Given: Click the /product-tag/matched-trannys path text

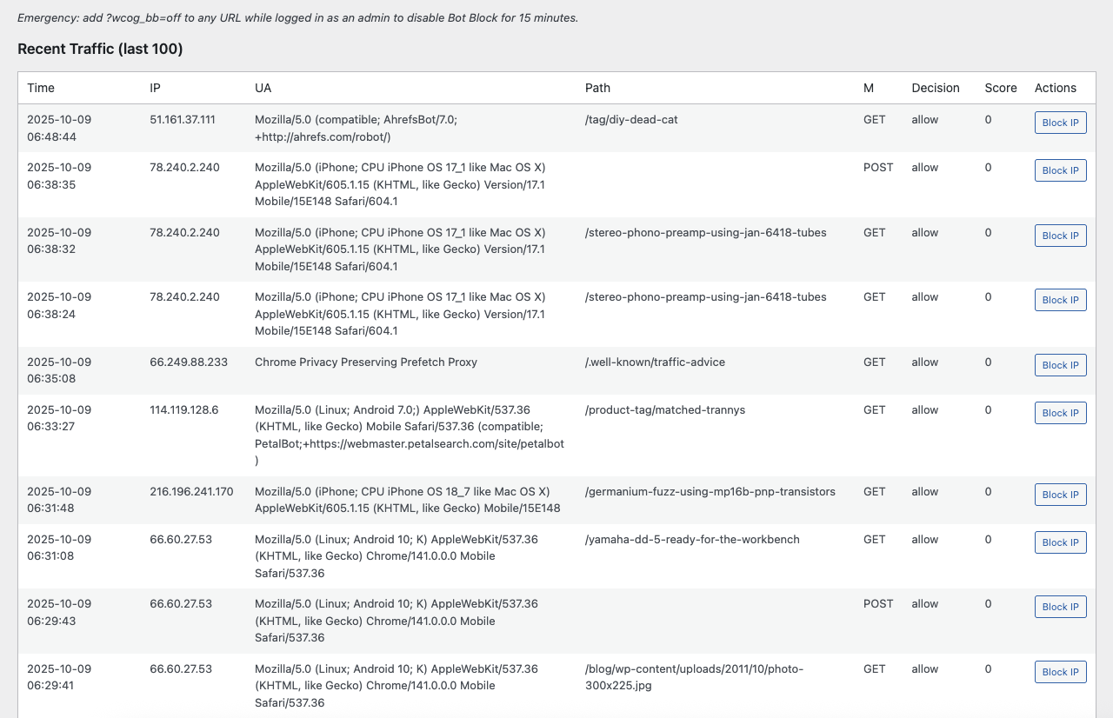Looking at the screenshot, I should pos(665,410).
